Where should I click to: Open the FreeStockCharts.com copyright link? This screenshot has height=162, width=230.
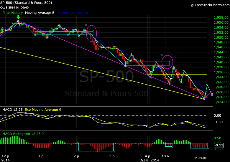coord(209,5)
